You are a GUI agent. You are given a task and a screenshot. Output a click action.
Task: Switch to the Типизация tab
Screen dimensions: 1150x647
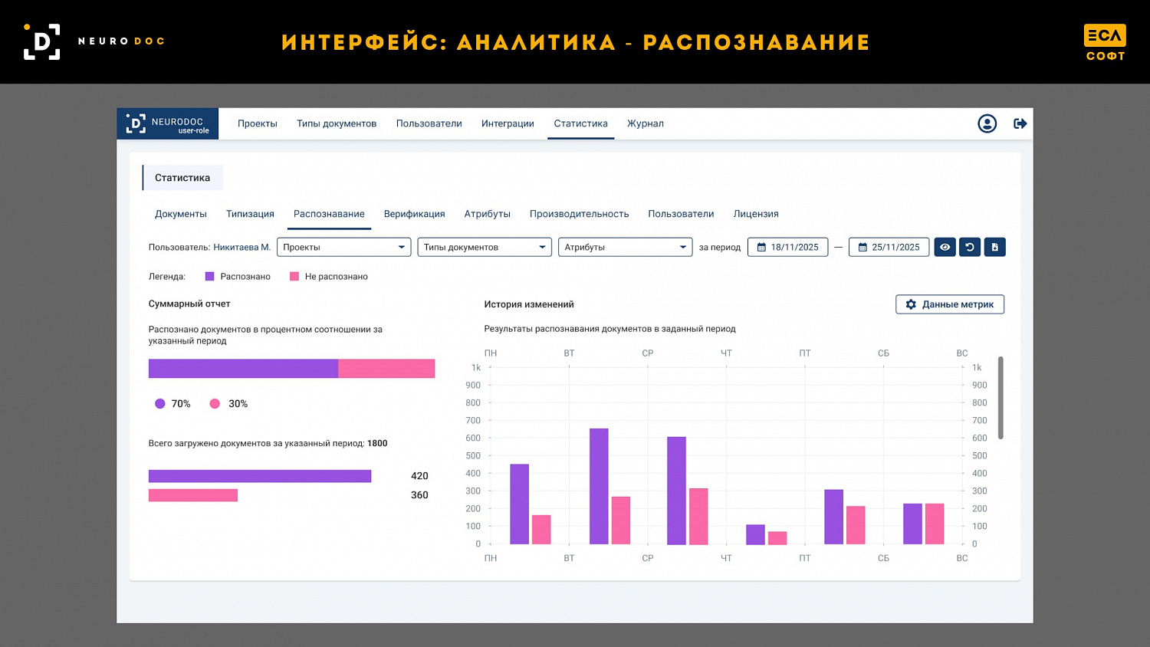tap(250, 214)
